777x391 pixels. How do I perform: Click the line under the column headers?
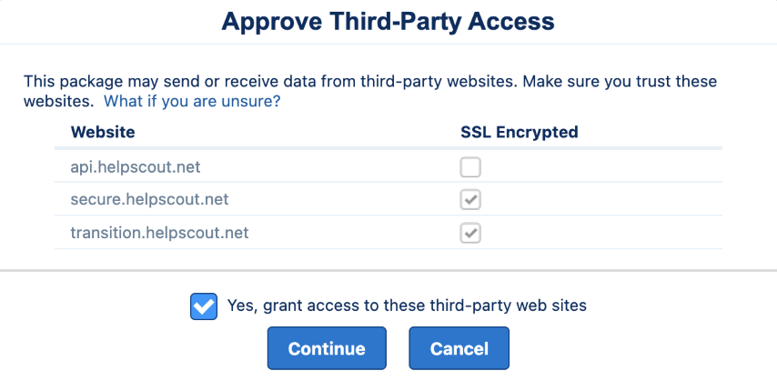pos(388,148)
